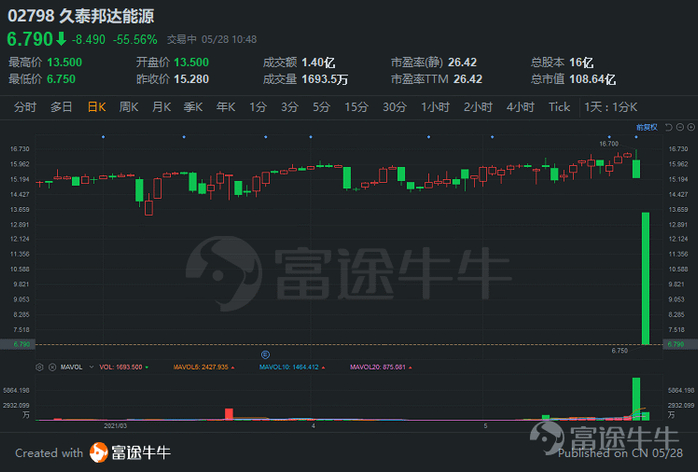Select the 周K weekly chart tab
The image size is (698, 472).
click(129, 107)
